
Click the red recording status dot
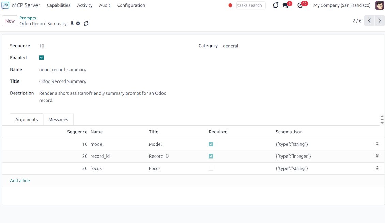[230, 5]
